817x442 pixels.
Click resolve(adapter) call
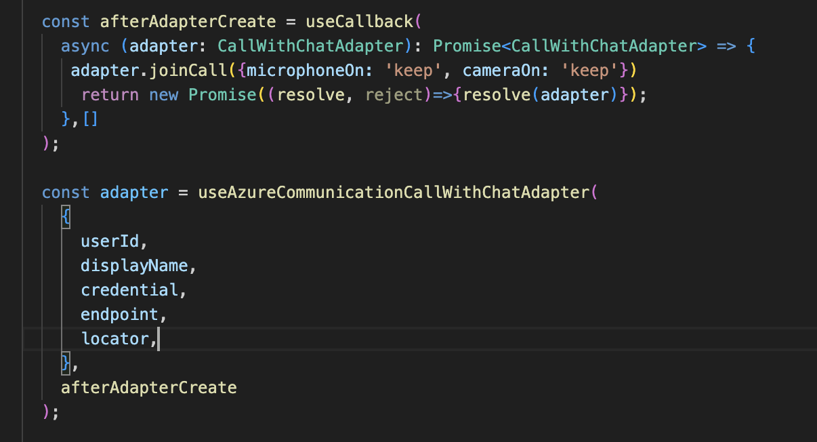[x=541, y=95]
